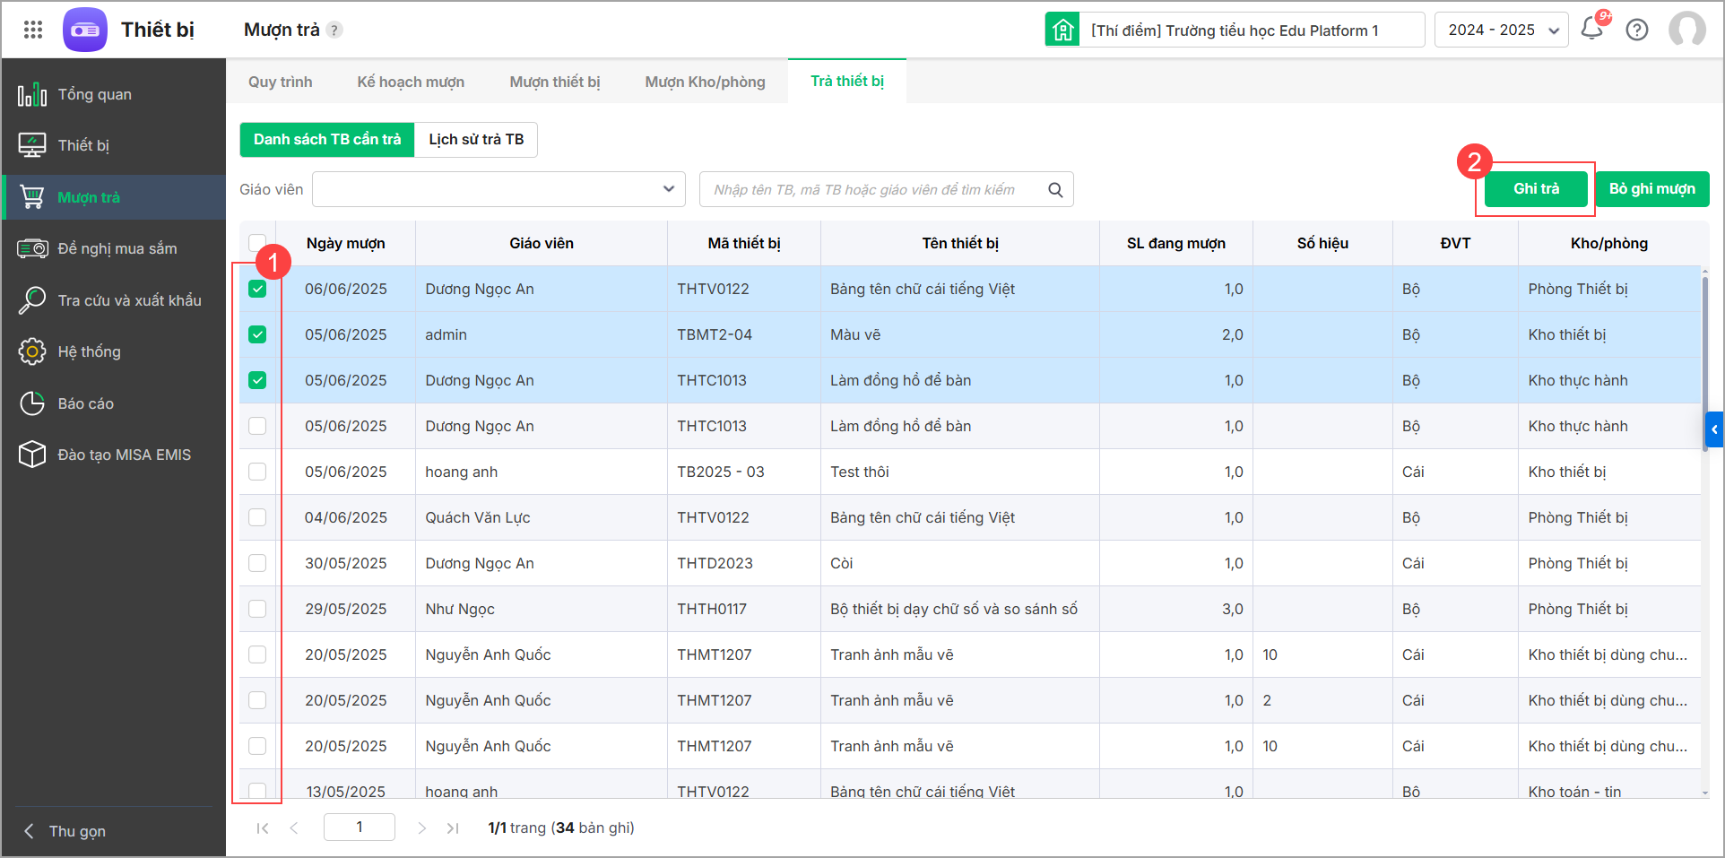Click the Ghi trả button

[1536, 189]
